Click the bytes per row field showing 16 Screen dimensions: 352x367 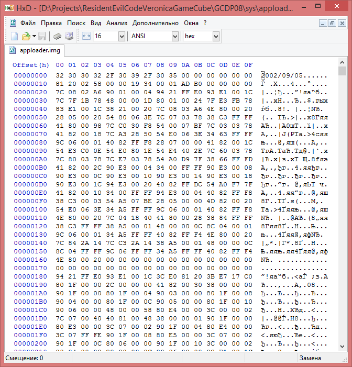tap(106, 36)
